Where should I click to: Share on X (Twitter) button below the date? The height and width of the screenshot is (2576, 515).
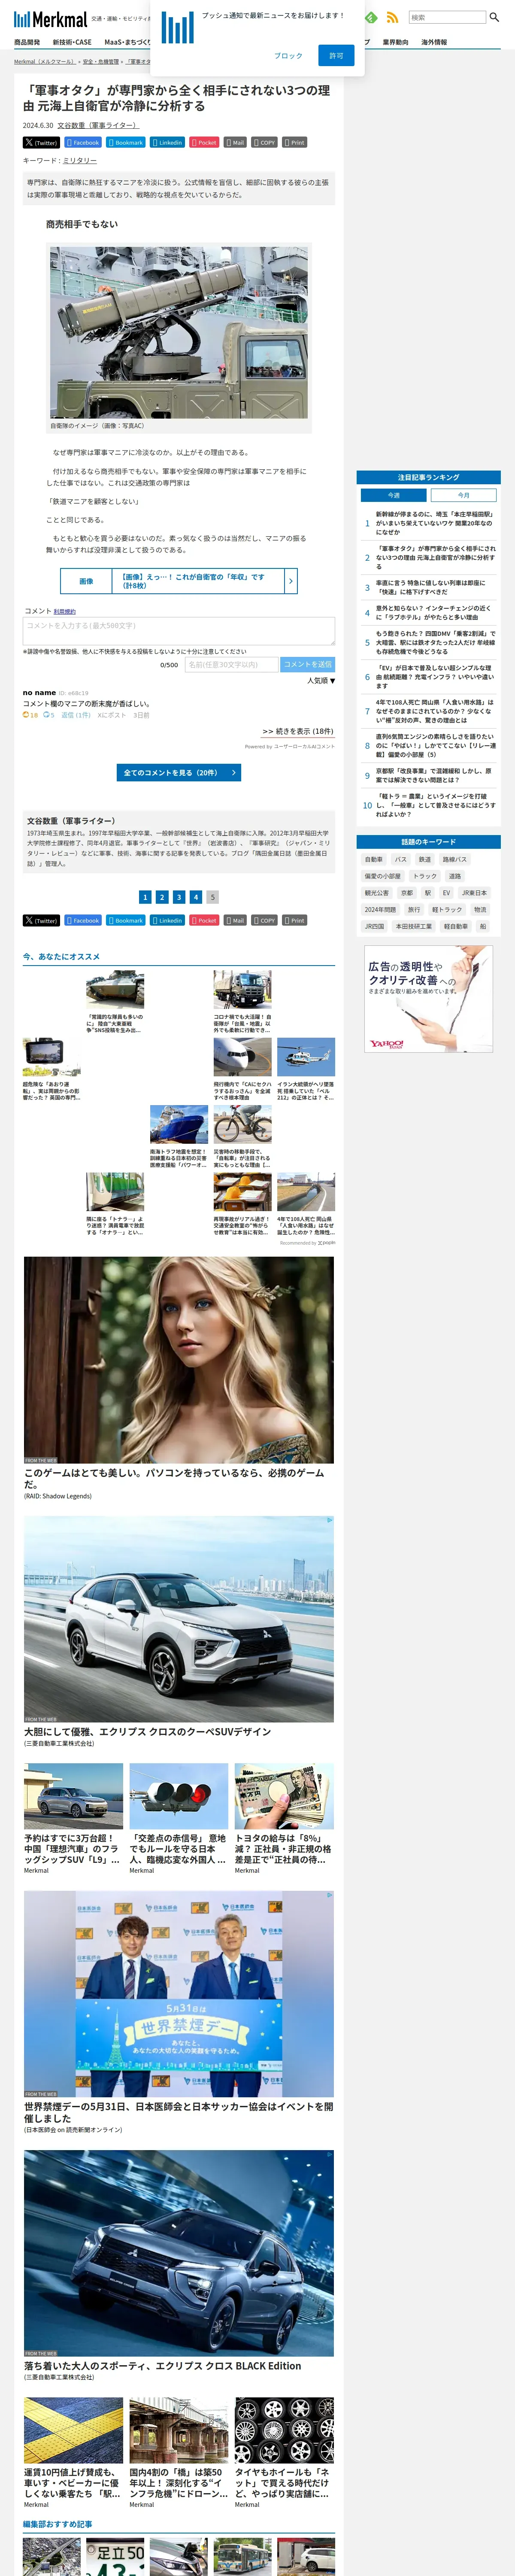[x=41, y=142]
